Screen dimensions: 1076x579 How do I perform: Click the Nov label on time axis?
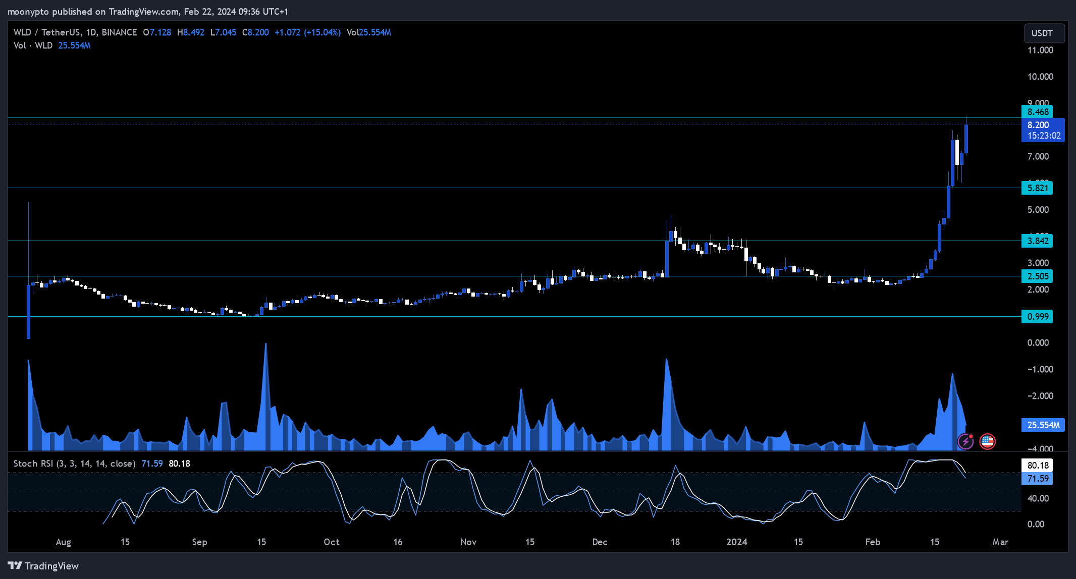pos(468,542)
